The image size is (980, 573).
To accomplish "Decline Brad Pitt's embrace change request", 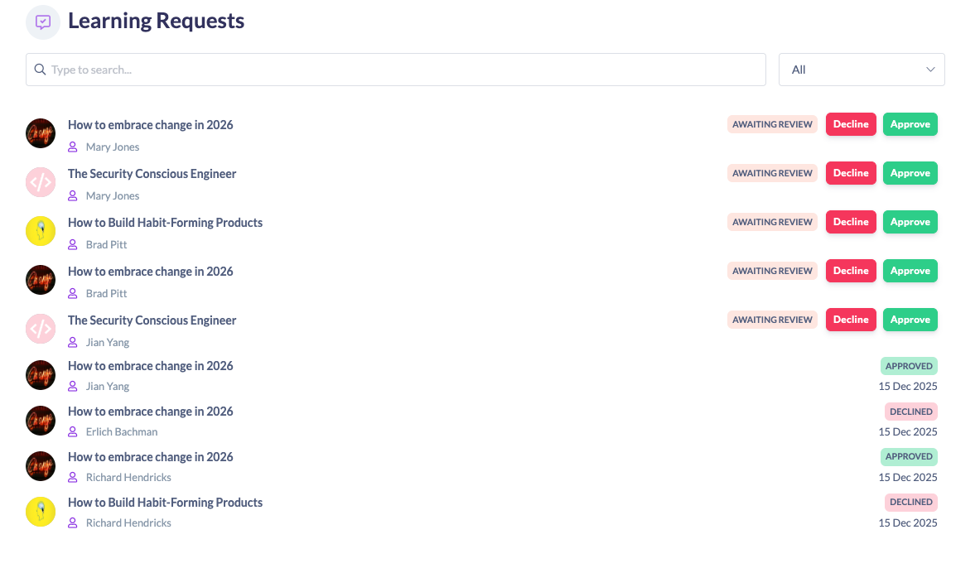I will [850, 271].
